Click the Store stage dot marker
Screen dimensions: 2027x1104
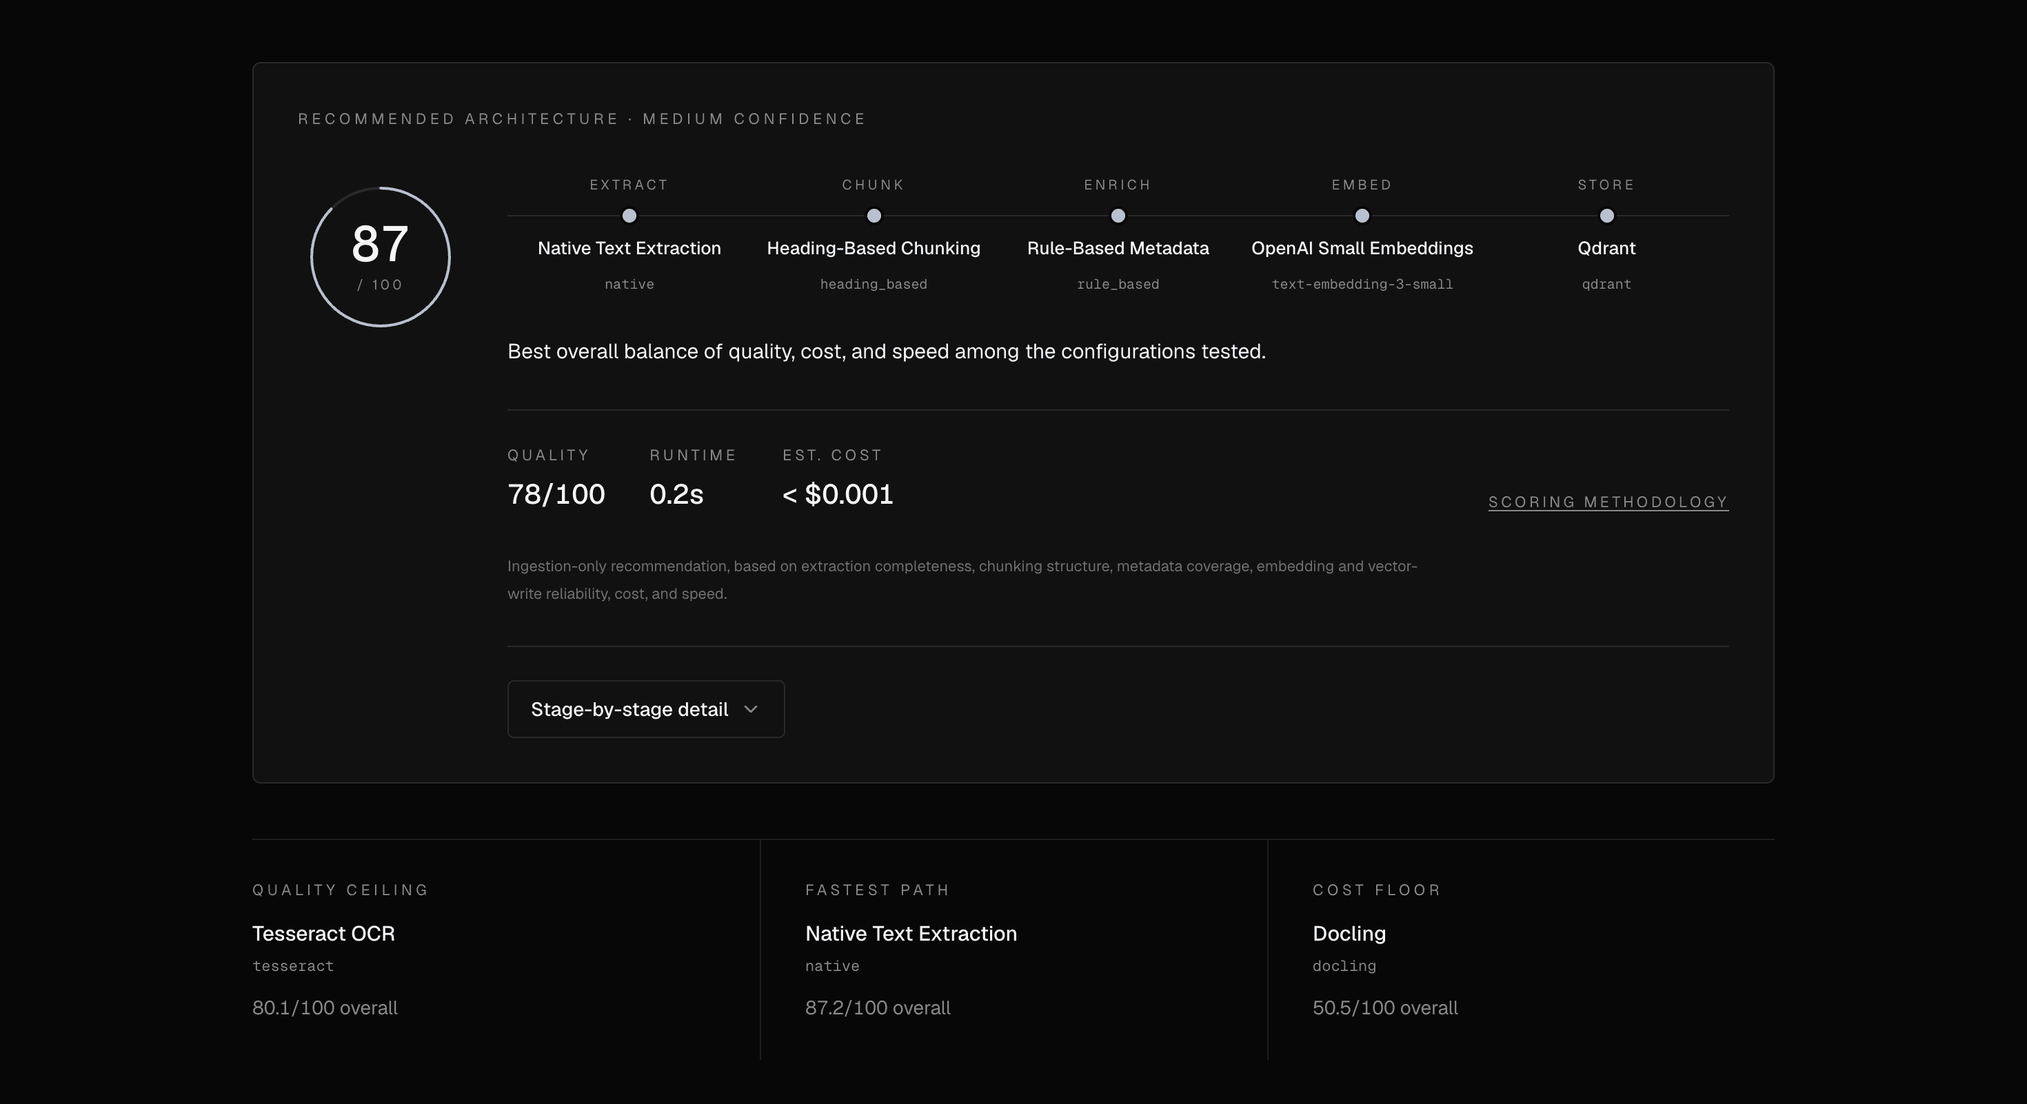[1607, 216]
